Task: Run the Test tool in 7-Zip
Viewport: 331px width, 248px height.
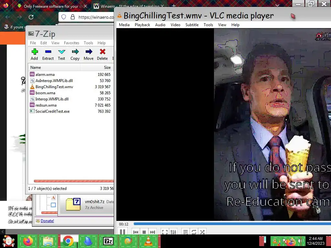Action: pos(61,54)
